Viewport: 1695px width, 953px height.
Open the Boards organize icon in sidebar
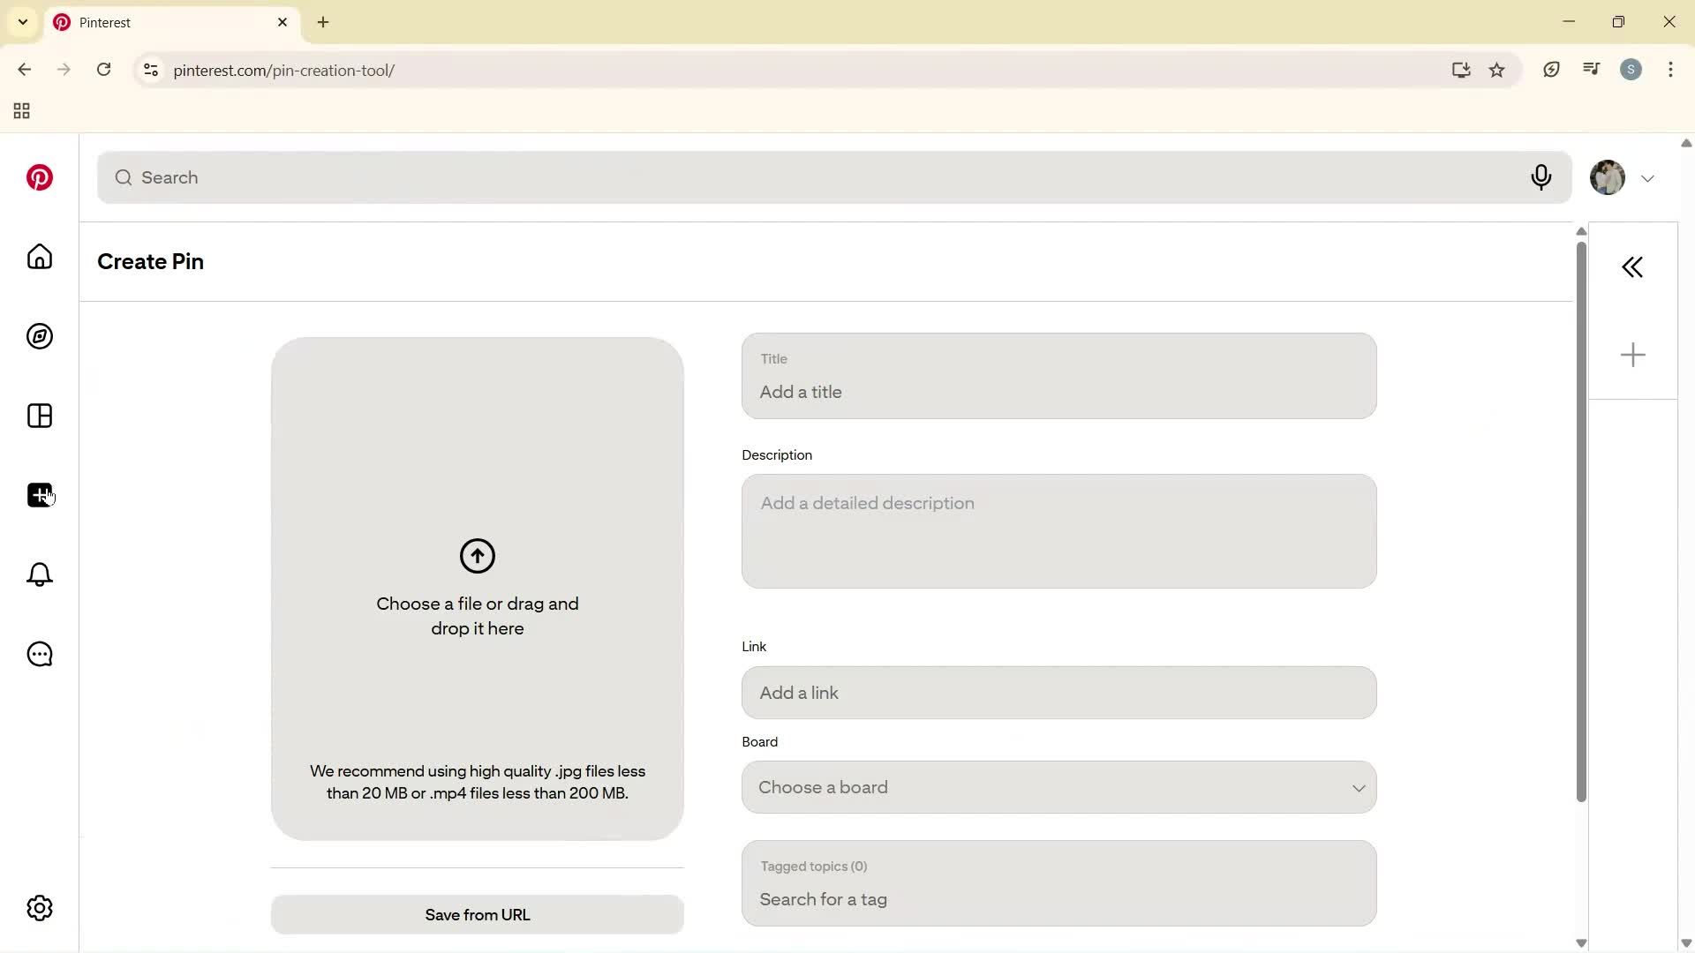[39, 416]
